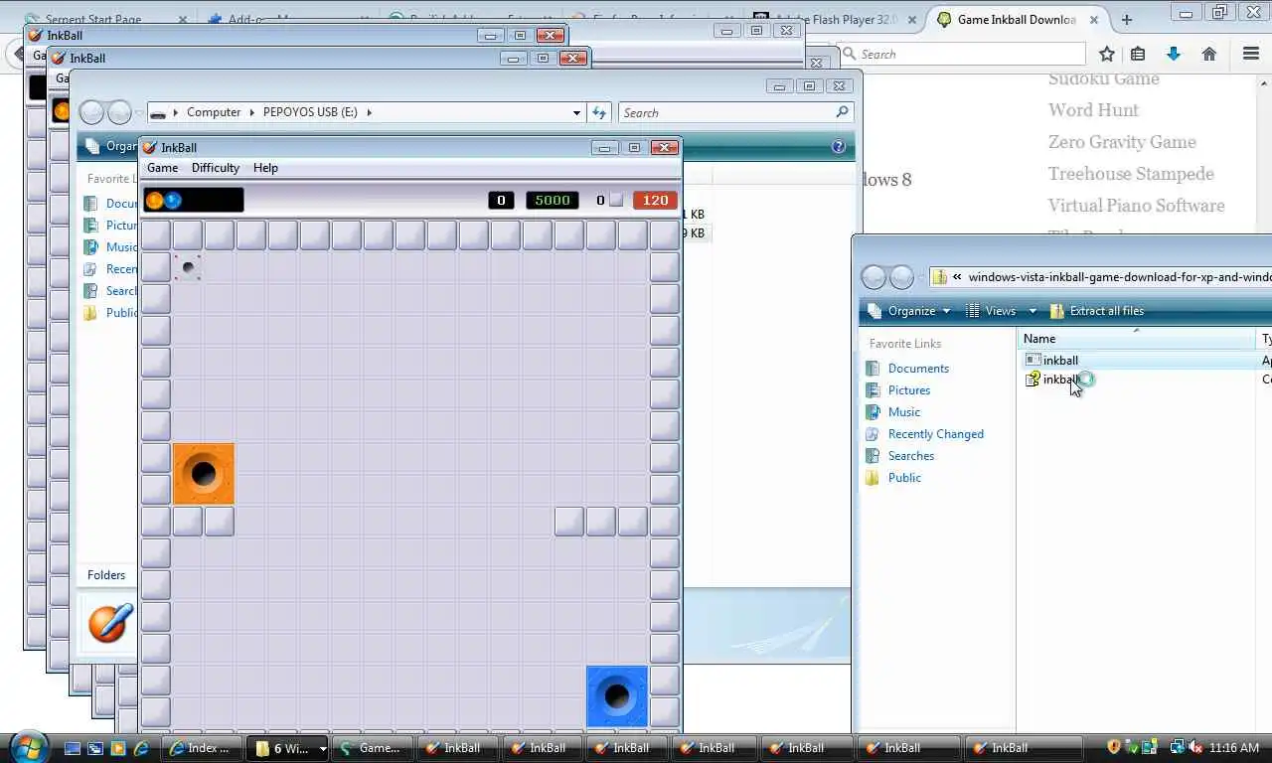Click Extract all files button
Viewport: 1272px width, 763px height.
(1097, 311)
